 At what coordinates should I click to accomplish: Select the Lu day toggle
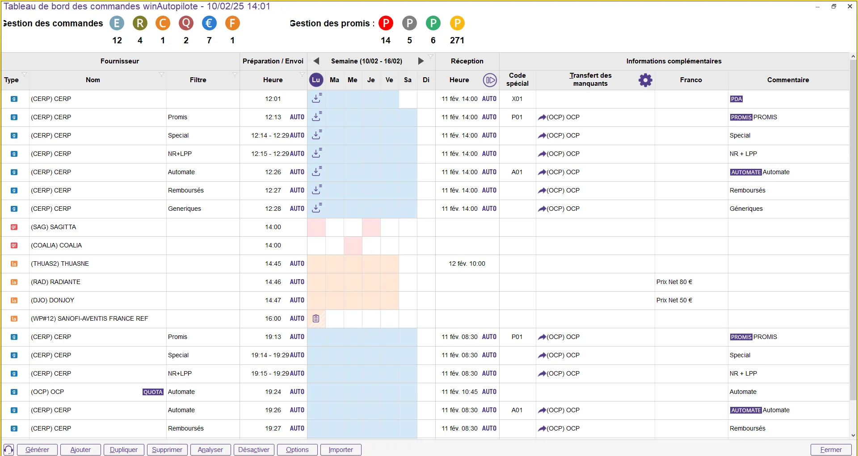pyautogui.click(x=316, y=80)
